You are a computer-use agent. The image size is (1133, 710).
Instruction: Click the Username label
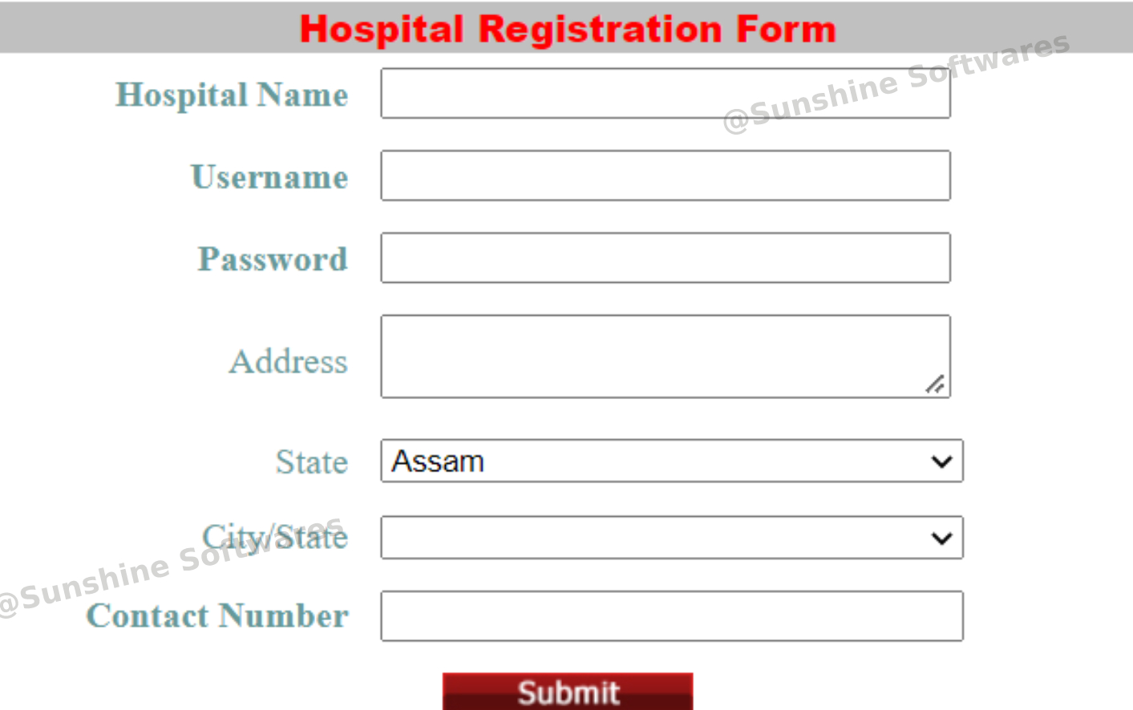269,177
